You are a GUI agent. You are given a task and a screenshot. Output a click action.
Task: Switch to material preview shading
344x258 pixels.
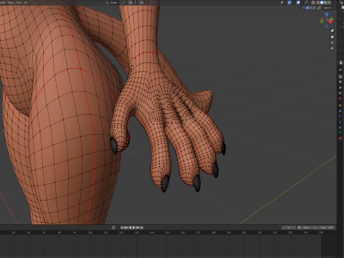325,3
